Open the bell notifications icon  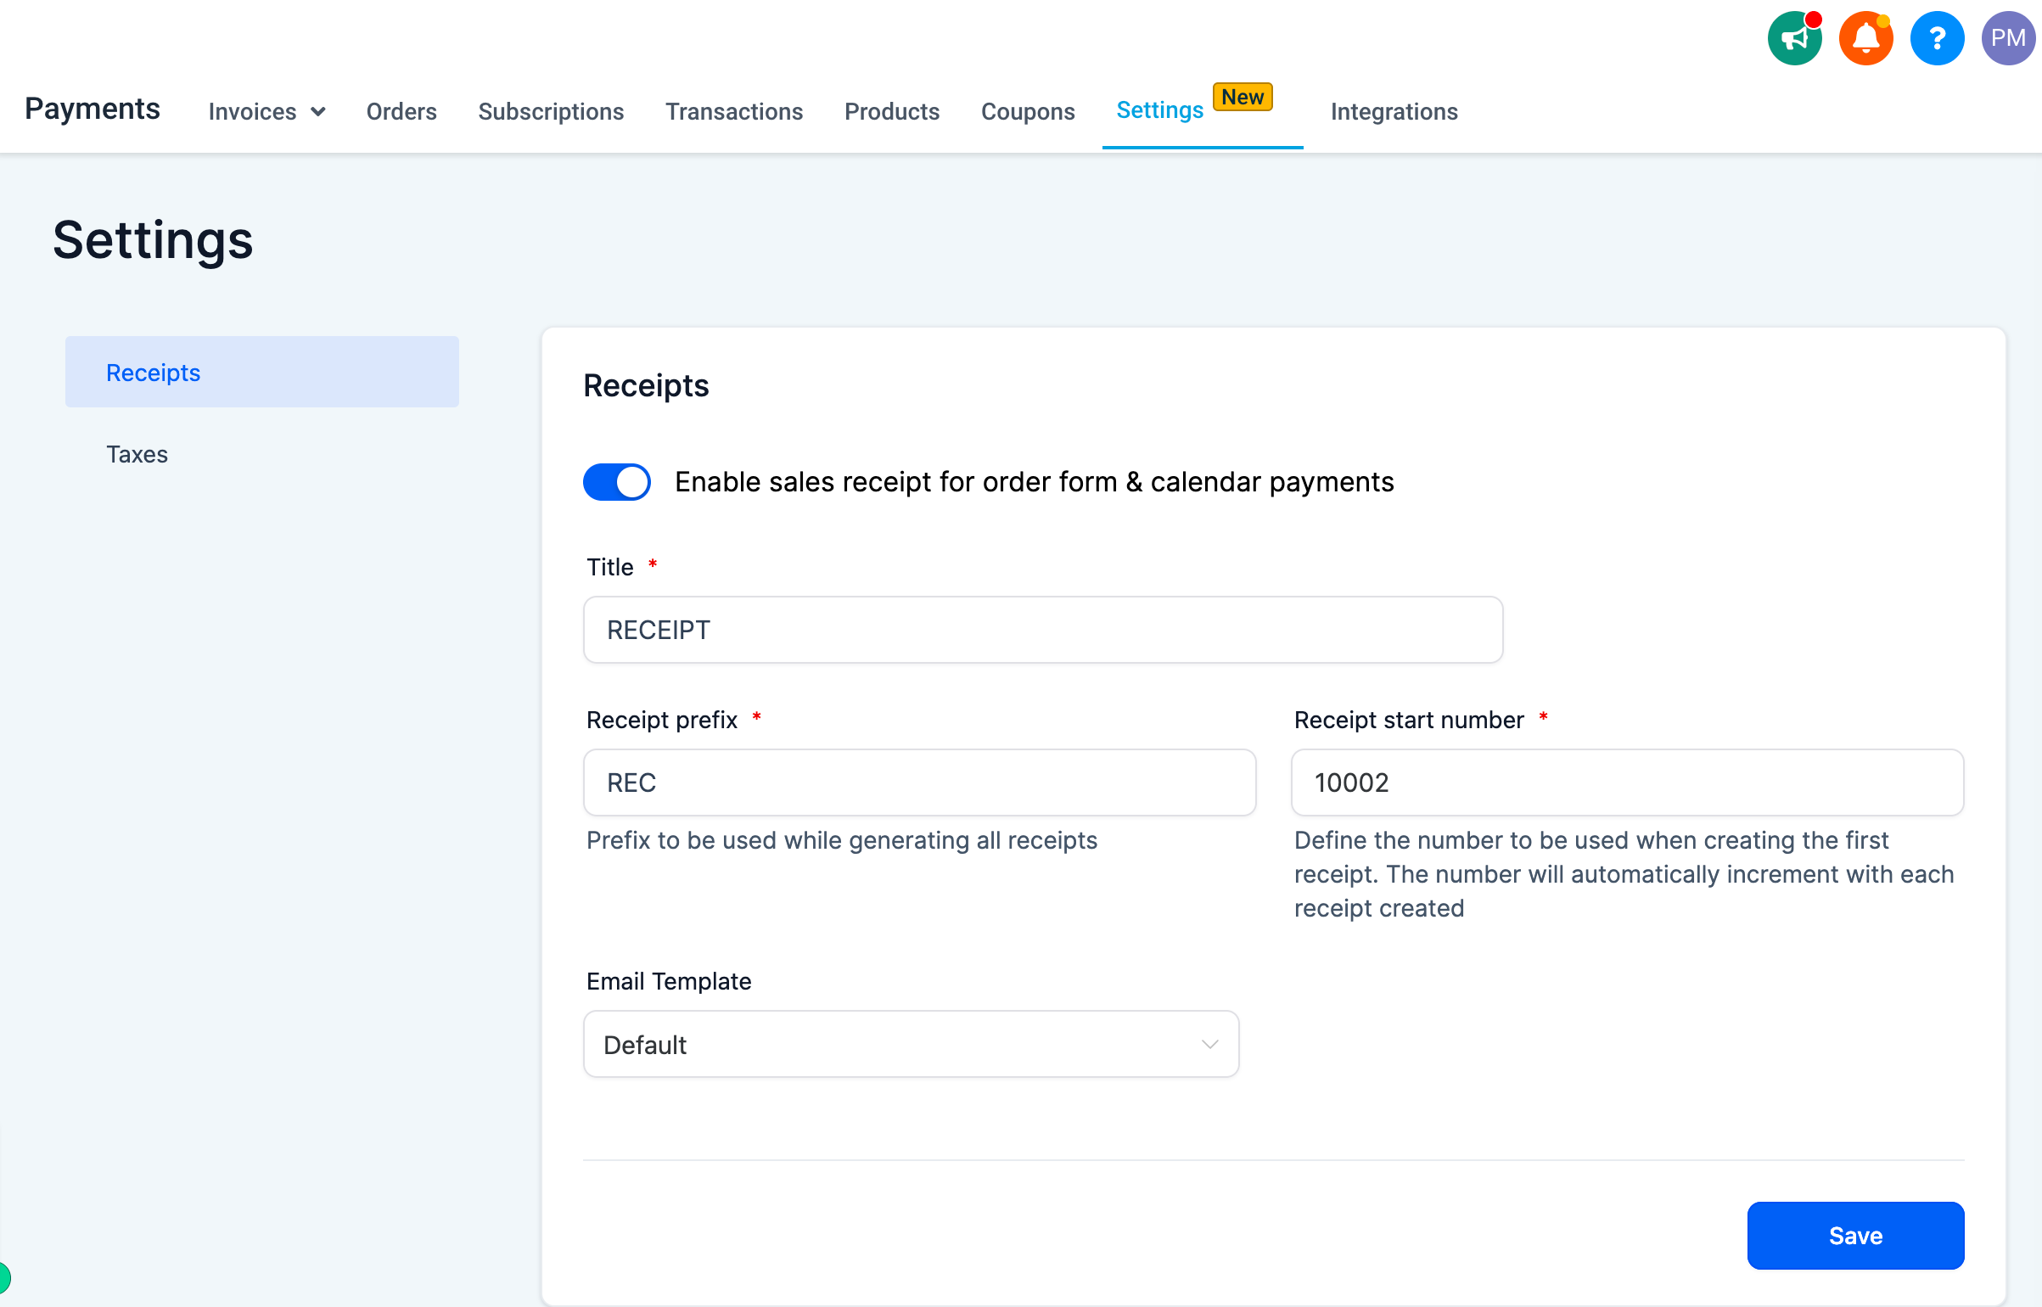click(x=1865, y=38)
